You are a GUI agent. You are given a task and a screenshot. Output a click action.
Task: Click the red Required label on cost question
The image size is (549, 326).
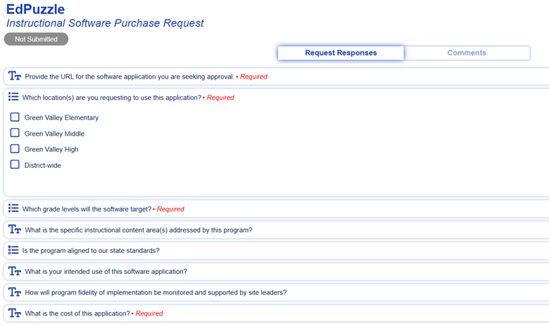click(149, 313)
